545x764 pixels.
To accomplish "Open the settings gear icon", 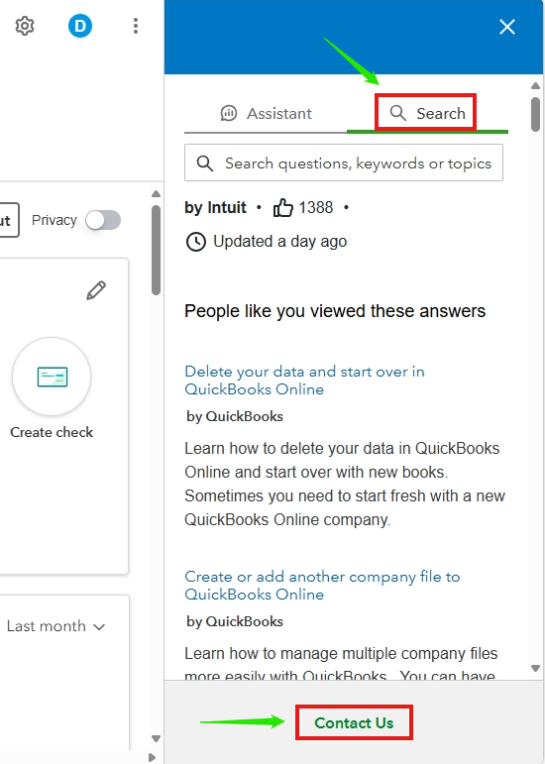I will pos(25,26).
